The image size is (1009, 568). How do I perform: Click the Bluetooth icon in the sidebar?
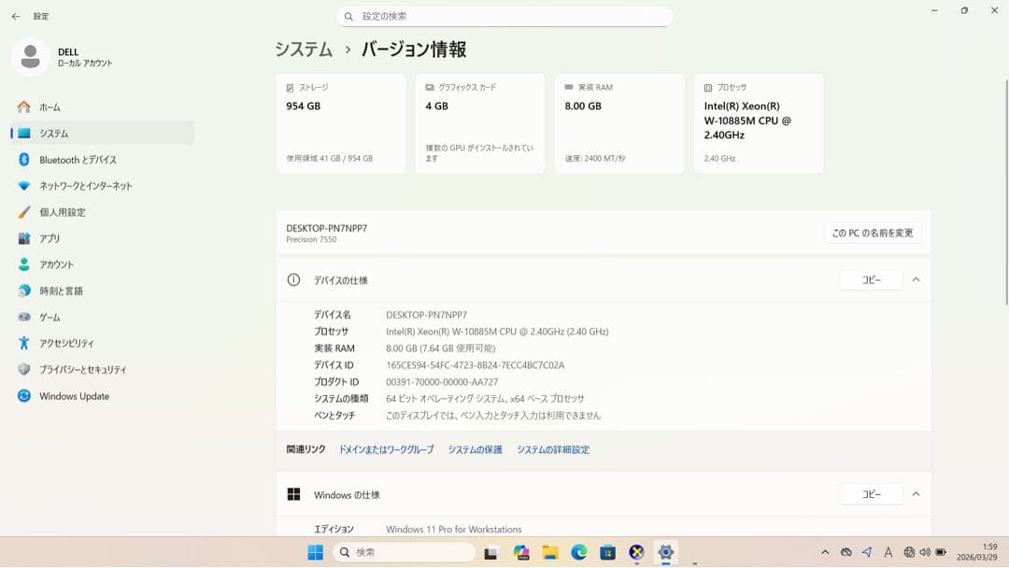point(23,160)
